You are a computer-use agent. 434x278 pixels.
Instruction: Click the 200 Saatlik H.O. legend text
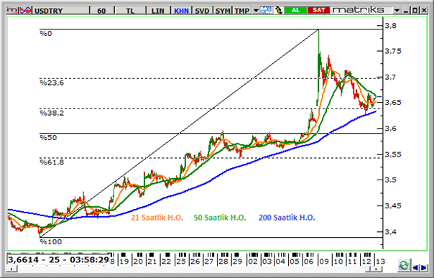point(287,218)
